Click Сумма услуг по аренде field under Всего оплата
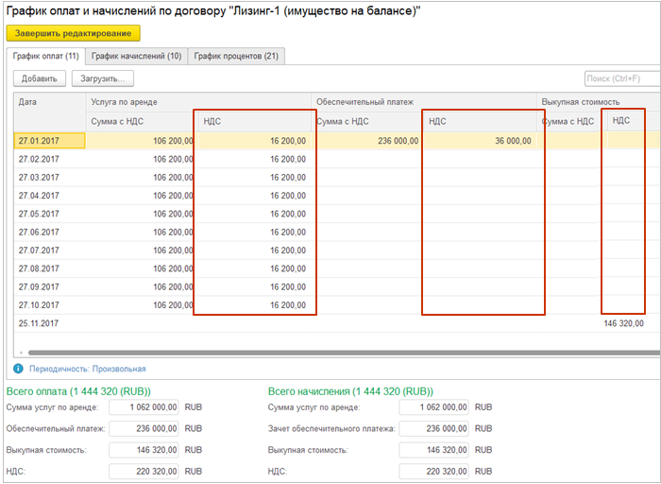Viewport: 661px width, 484px height. pos(144,407)
